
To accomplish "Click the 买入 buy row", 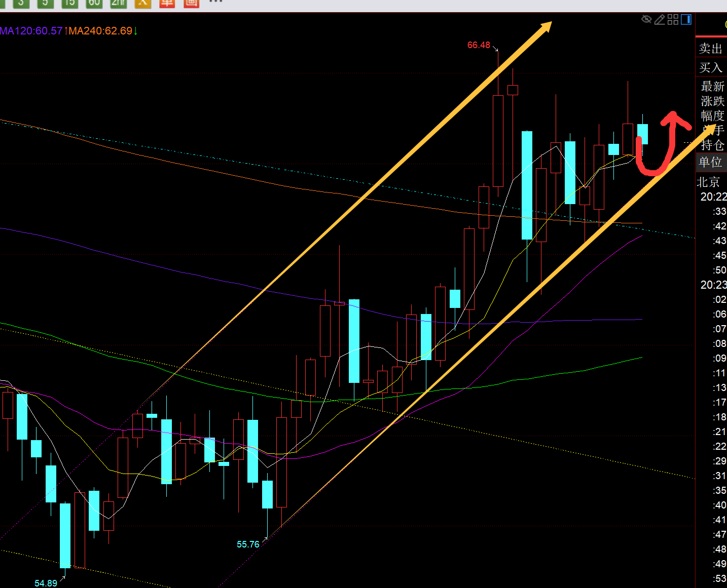I will click(710, 67).
